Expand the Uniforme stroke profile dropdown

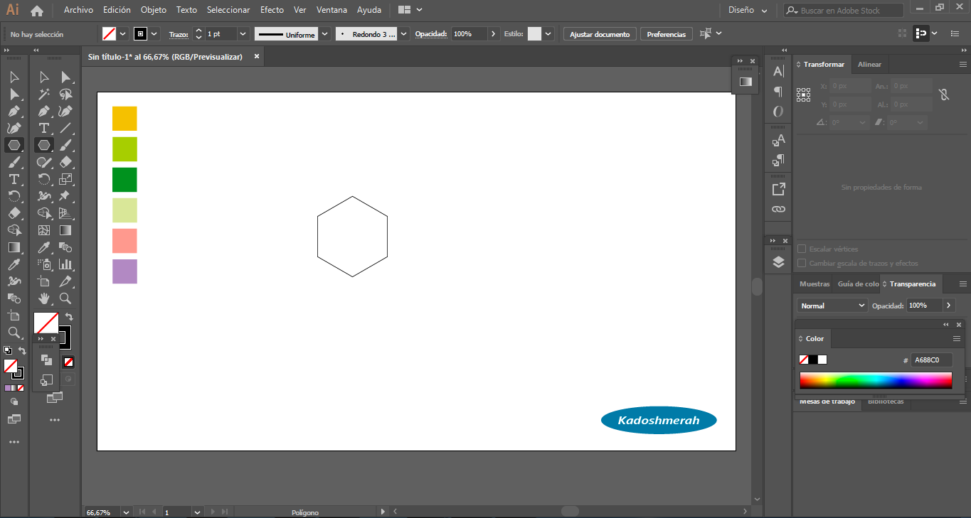coord(324,34)
